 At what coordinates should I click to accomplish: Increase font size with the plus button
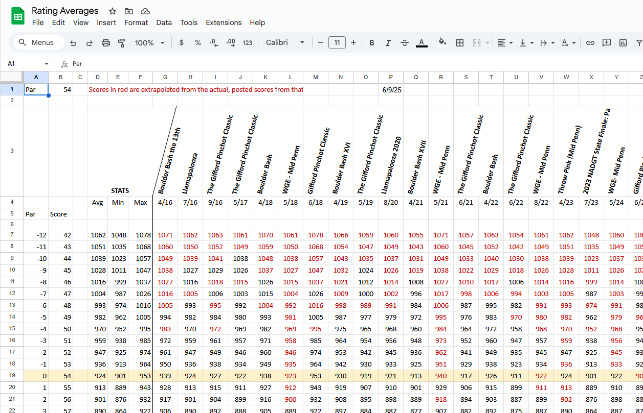coord(353,43)
